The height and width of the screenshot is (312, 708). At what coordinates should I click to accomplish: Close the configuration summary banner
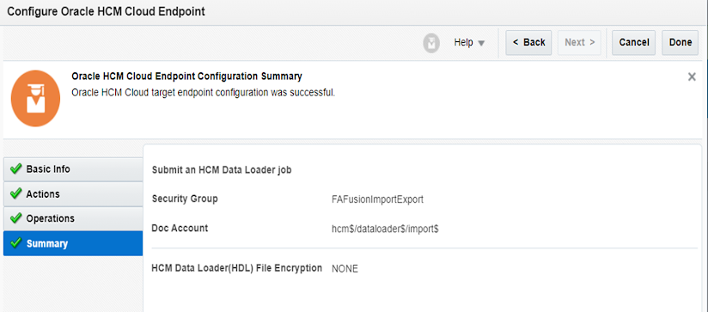692,77
